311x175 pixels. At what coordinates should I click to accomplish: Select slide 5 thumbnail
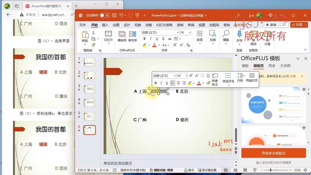click(x=90, y=117)
